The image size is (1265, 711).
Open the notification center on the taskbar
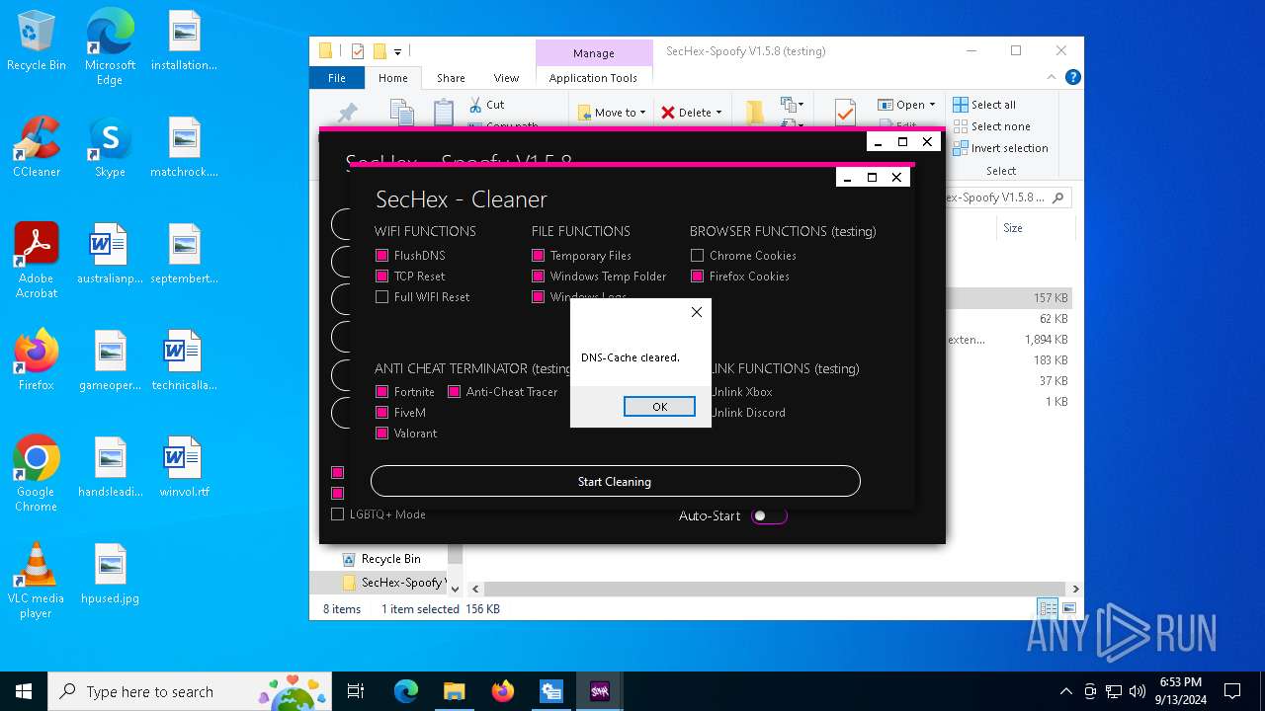coord(1232,691)
